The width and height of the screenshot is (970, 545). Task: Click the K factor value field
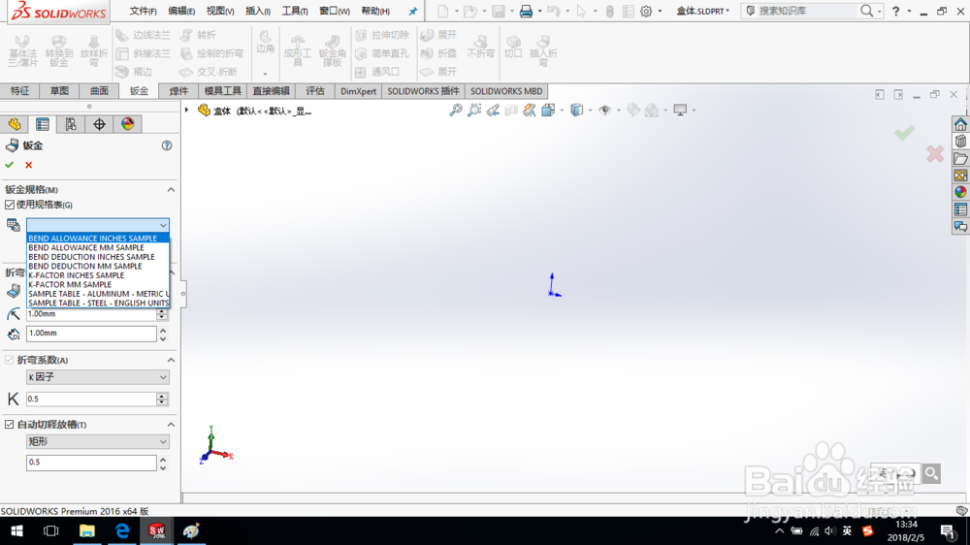[x=91, y=399]
